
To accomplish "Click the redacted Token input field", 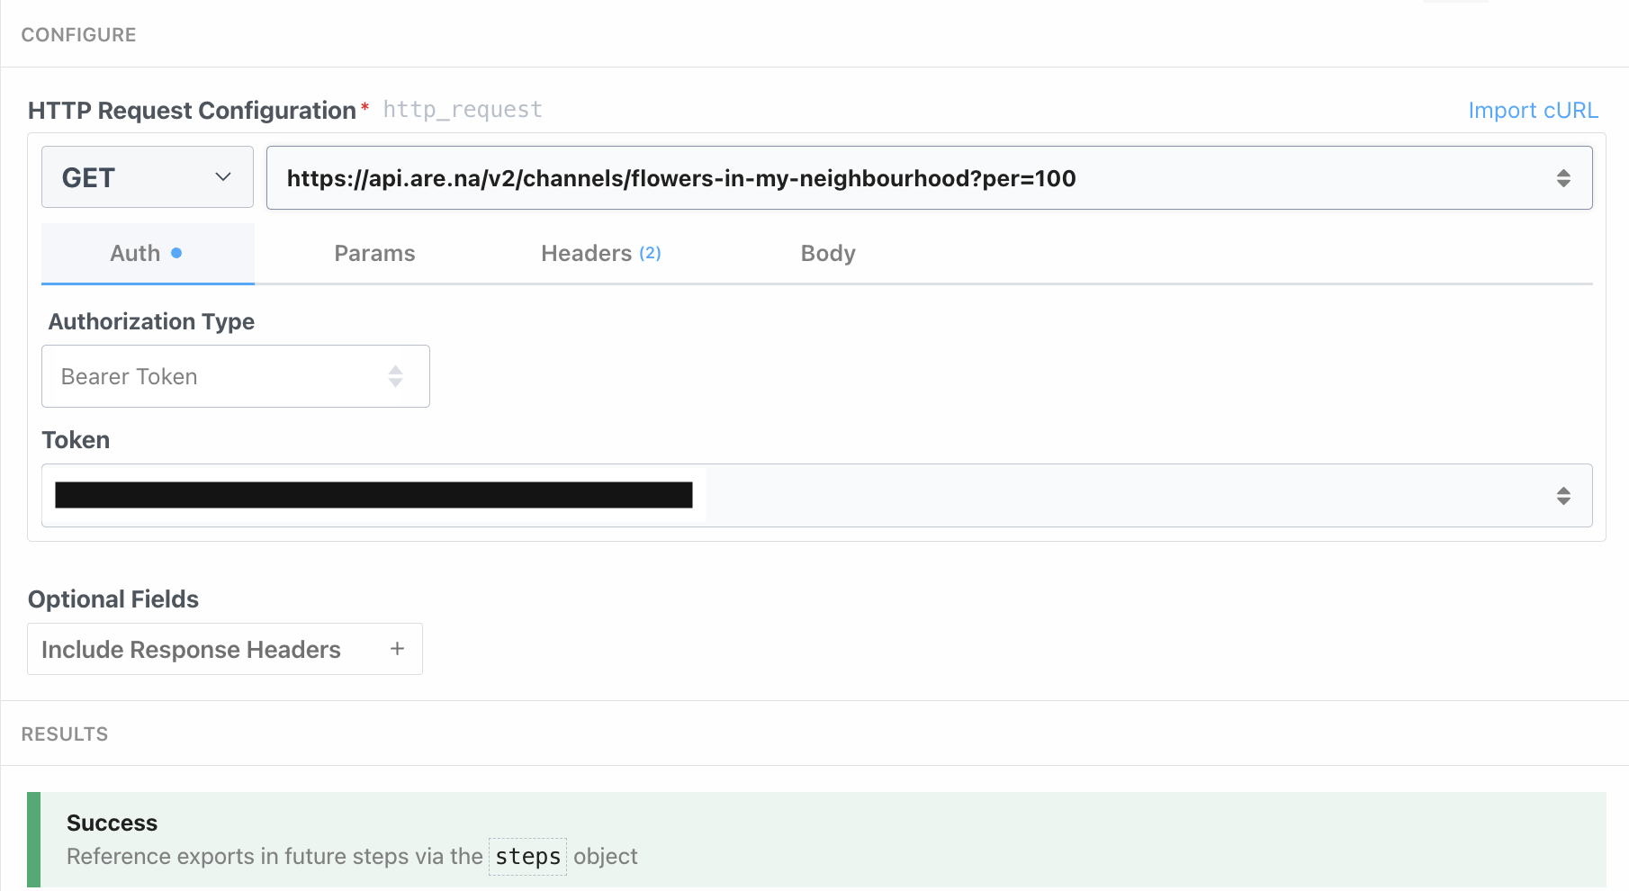I will (373, 495).
